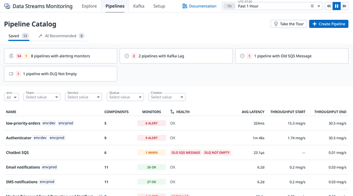
Task: Sort by the COMPONENTS column header
Action: tap(116, 112)
